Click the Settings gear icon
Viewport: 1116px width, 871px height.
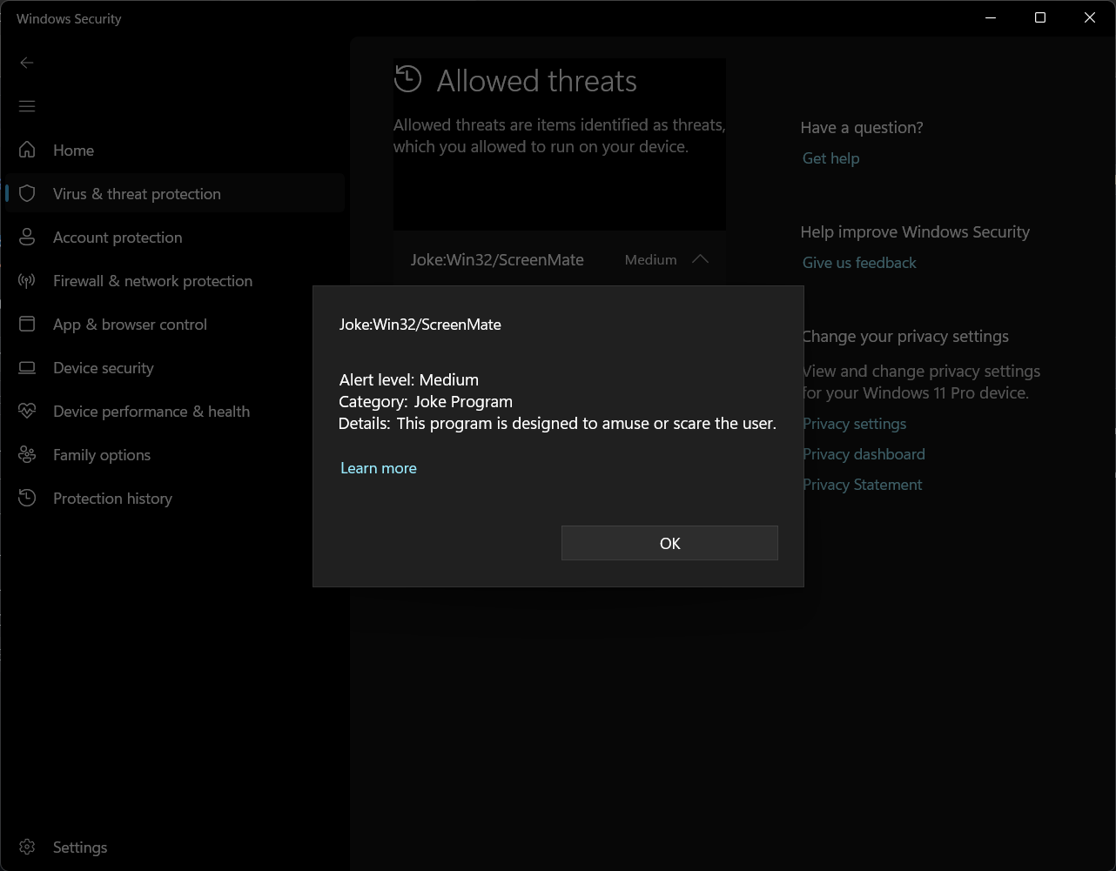27,847
